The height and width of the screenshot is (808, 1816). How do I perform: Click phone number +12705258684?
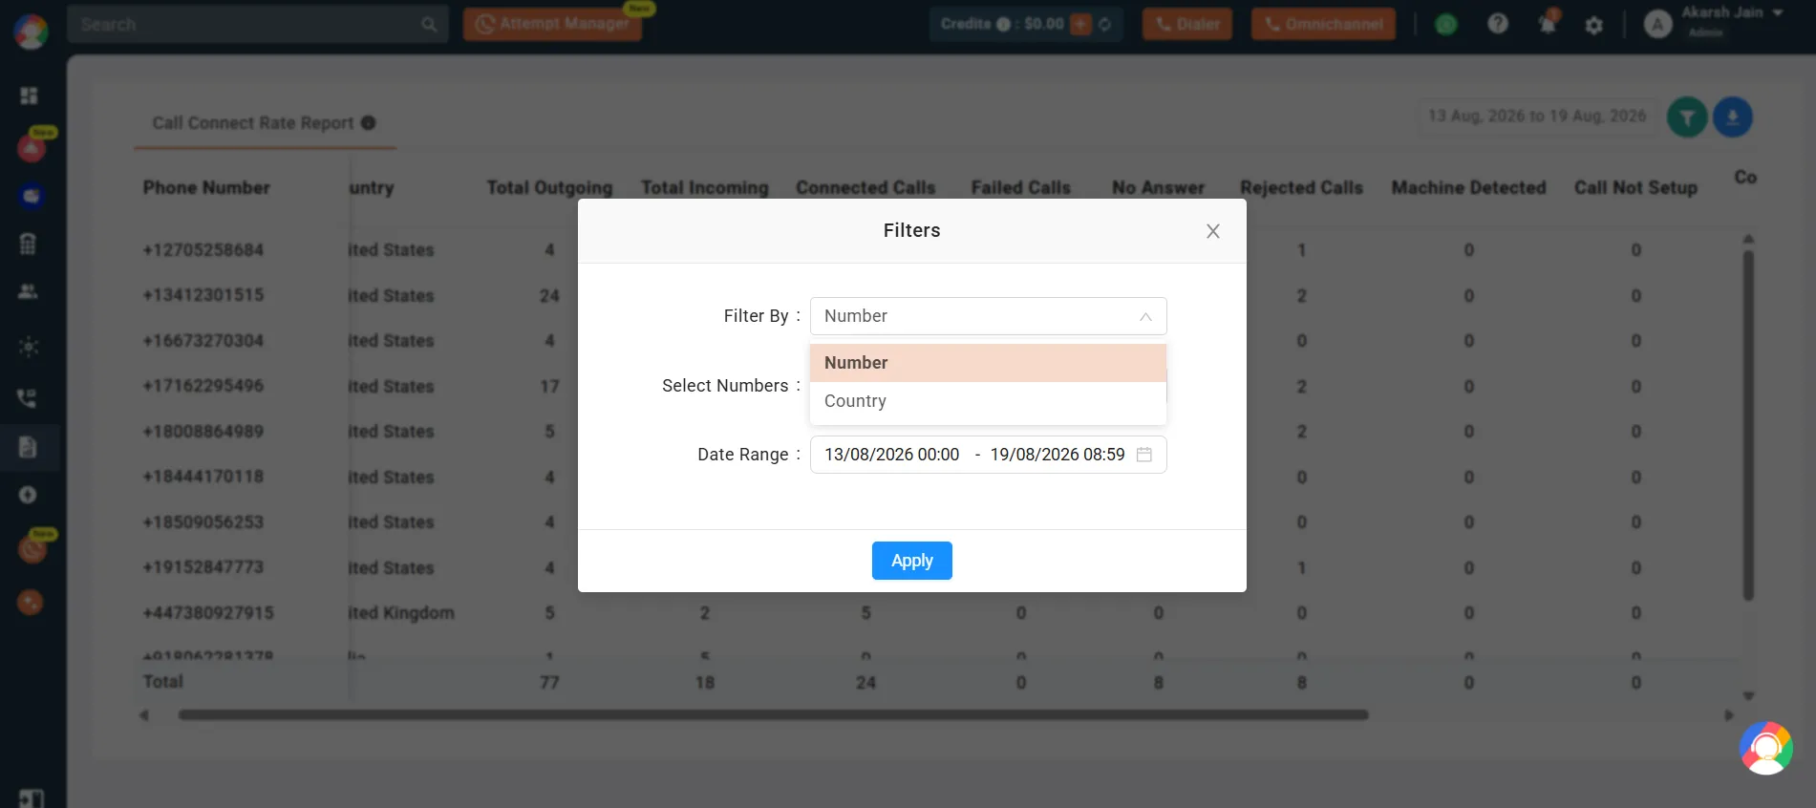tap(203, 250)
